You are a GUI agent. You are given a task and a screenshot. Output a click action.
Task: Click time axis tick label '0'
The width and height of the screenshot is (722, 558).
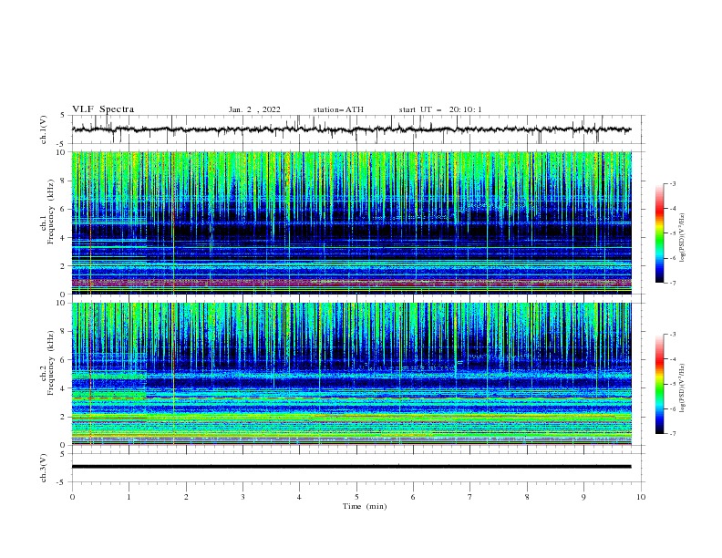pyautogui.click(x=72, y=497)
